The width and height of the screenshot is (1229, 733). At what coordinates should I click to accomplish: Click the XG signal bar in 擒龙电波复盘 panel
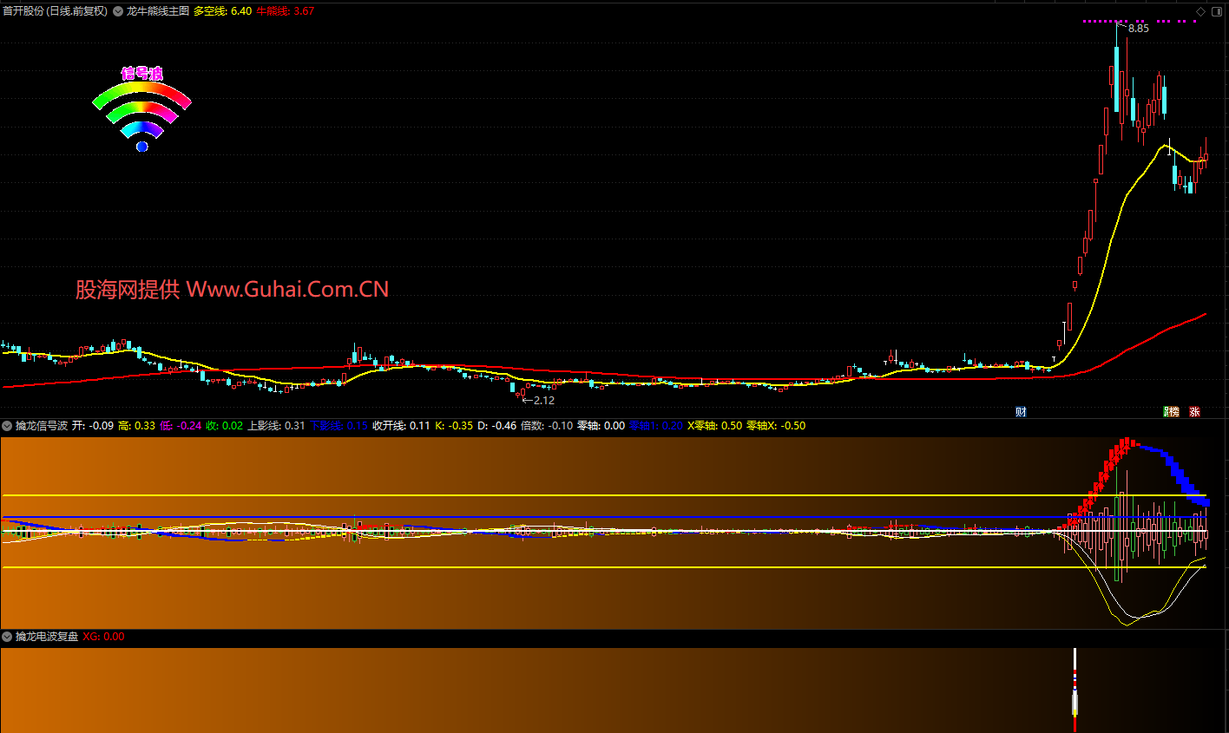[1075, 690]
